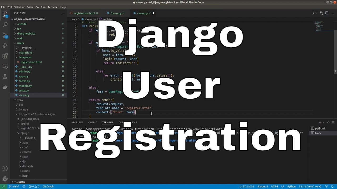Click the users breadcrumb segment
The width and height of the screenshot is (337, 189).
74,19
